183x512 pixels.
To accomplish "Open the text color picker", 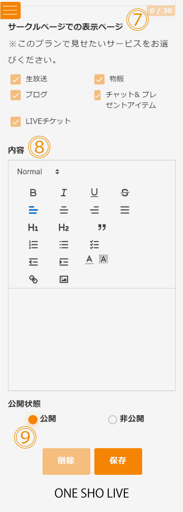I will (x=89, y=259).
